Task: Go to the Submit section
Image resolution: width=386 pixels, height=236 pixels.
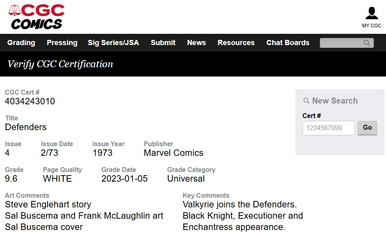Action: click(x=163, y=43)
